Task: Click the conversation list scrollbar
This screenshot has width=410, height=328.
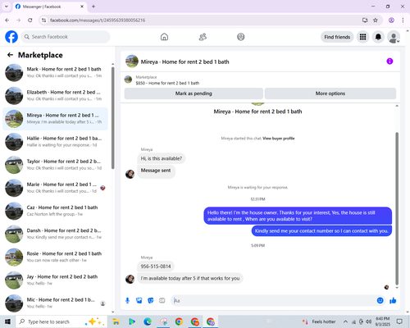Action: point(112,118)
